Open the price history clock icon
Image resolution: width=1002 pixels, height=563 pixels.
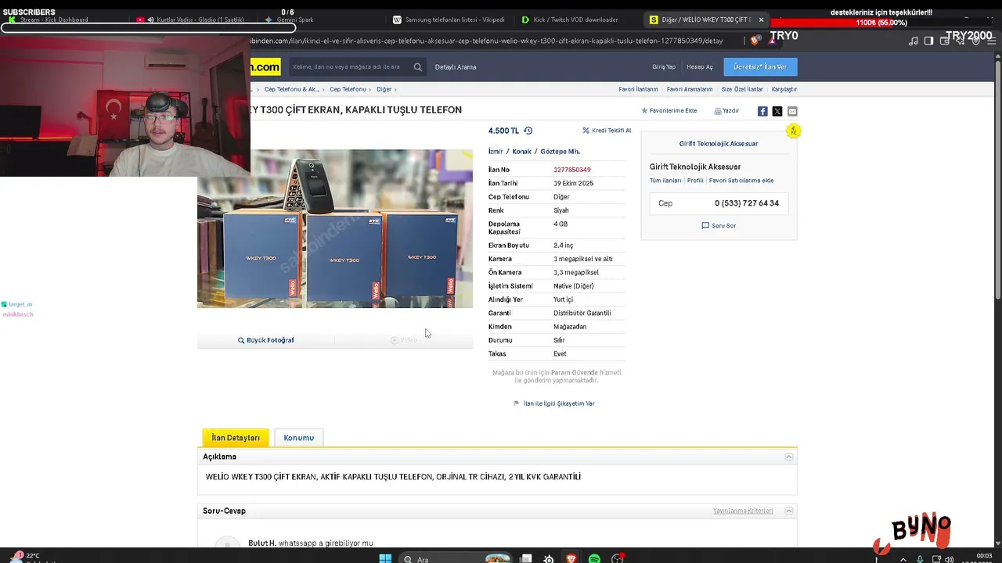528,131
